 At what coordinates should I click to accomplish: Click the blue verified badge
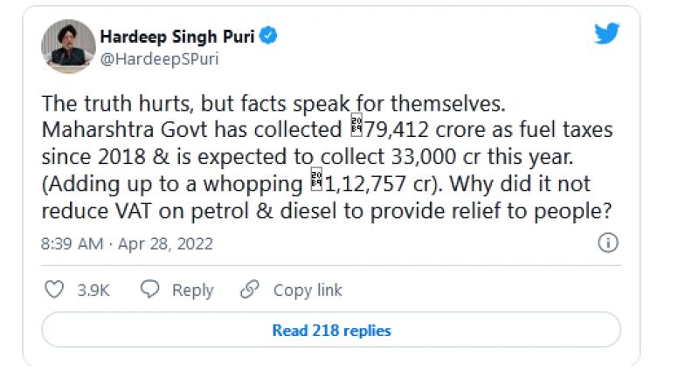[x=269, y=36]
